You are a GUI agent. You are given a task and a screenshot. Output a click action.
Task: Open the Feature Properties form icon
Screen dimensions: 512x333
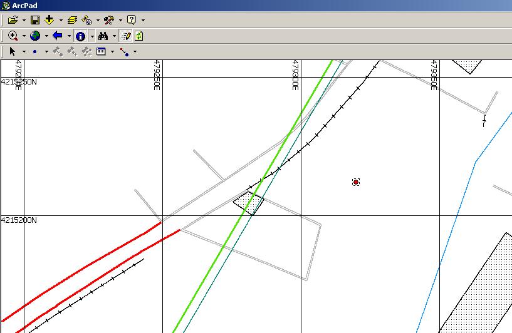click(101, 51)
